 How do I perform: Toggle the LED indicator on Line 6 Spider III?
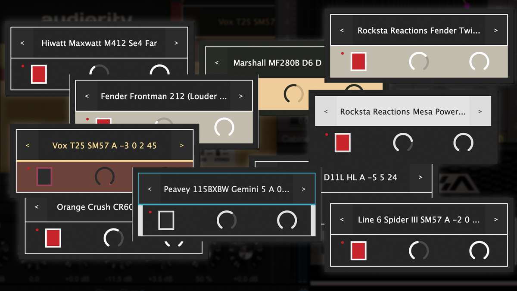[x=342, y=242]
